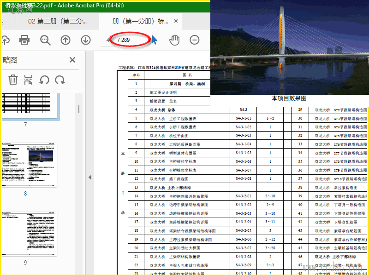Click the S4-3-2-07 drawing number cell
The height and width of the screenshot is (276, 369).
pyautogui.click(x=244, y=248)
